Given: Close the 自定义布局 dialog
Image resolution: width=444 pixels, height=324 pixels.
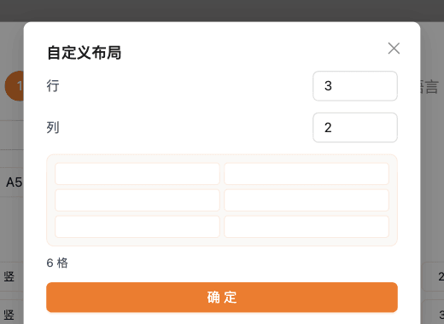Looking at the screenshot, I should point(394,49).
